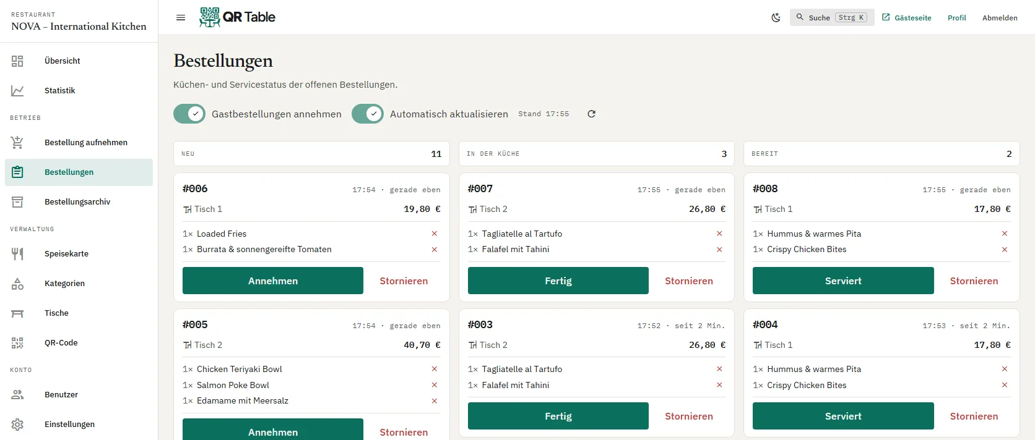Toggle Automatisch aktualisieren switch

pos(368,114)
